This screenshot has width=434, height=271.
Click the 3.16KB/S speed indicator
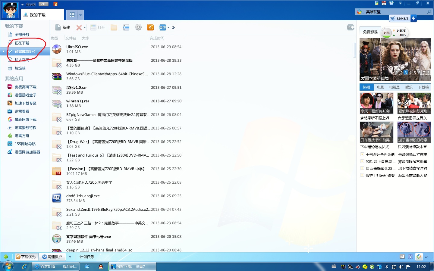[x=400, y=18]
